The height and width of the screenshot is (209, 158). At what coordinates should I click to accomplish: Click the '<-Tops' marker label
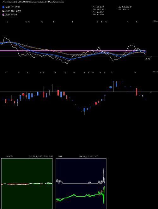155,21
